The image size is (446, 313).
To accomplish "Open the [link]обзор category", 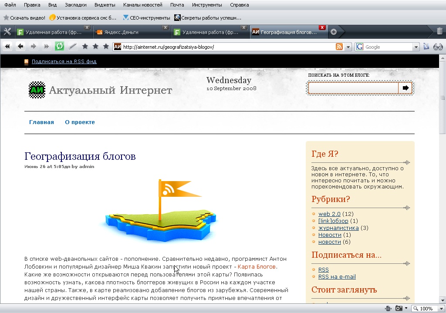I will (x=333, y=221).
